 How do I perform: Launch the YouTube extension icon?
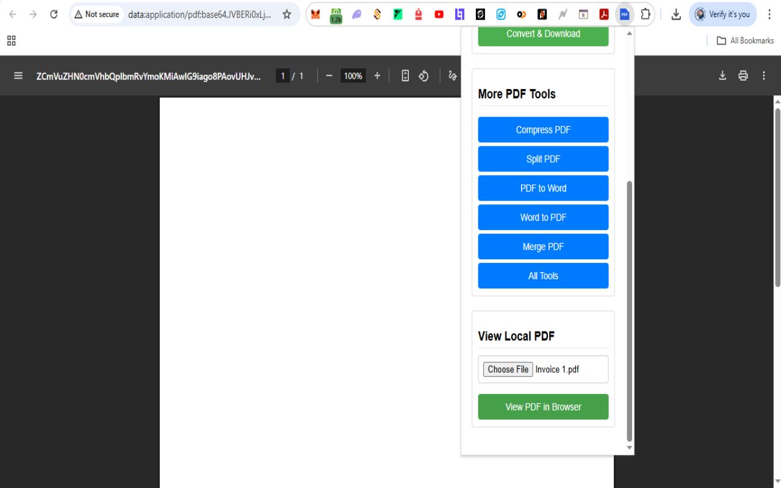point(439,14)
